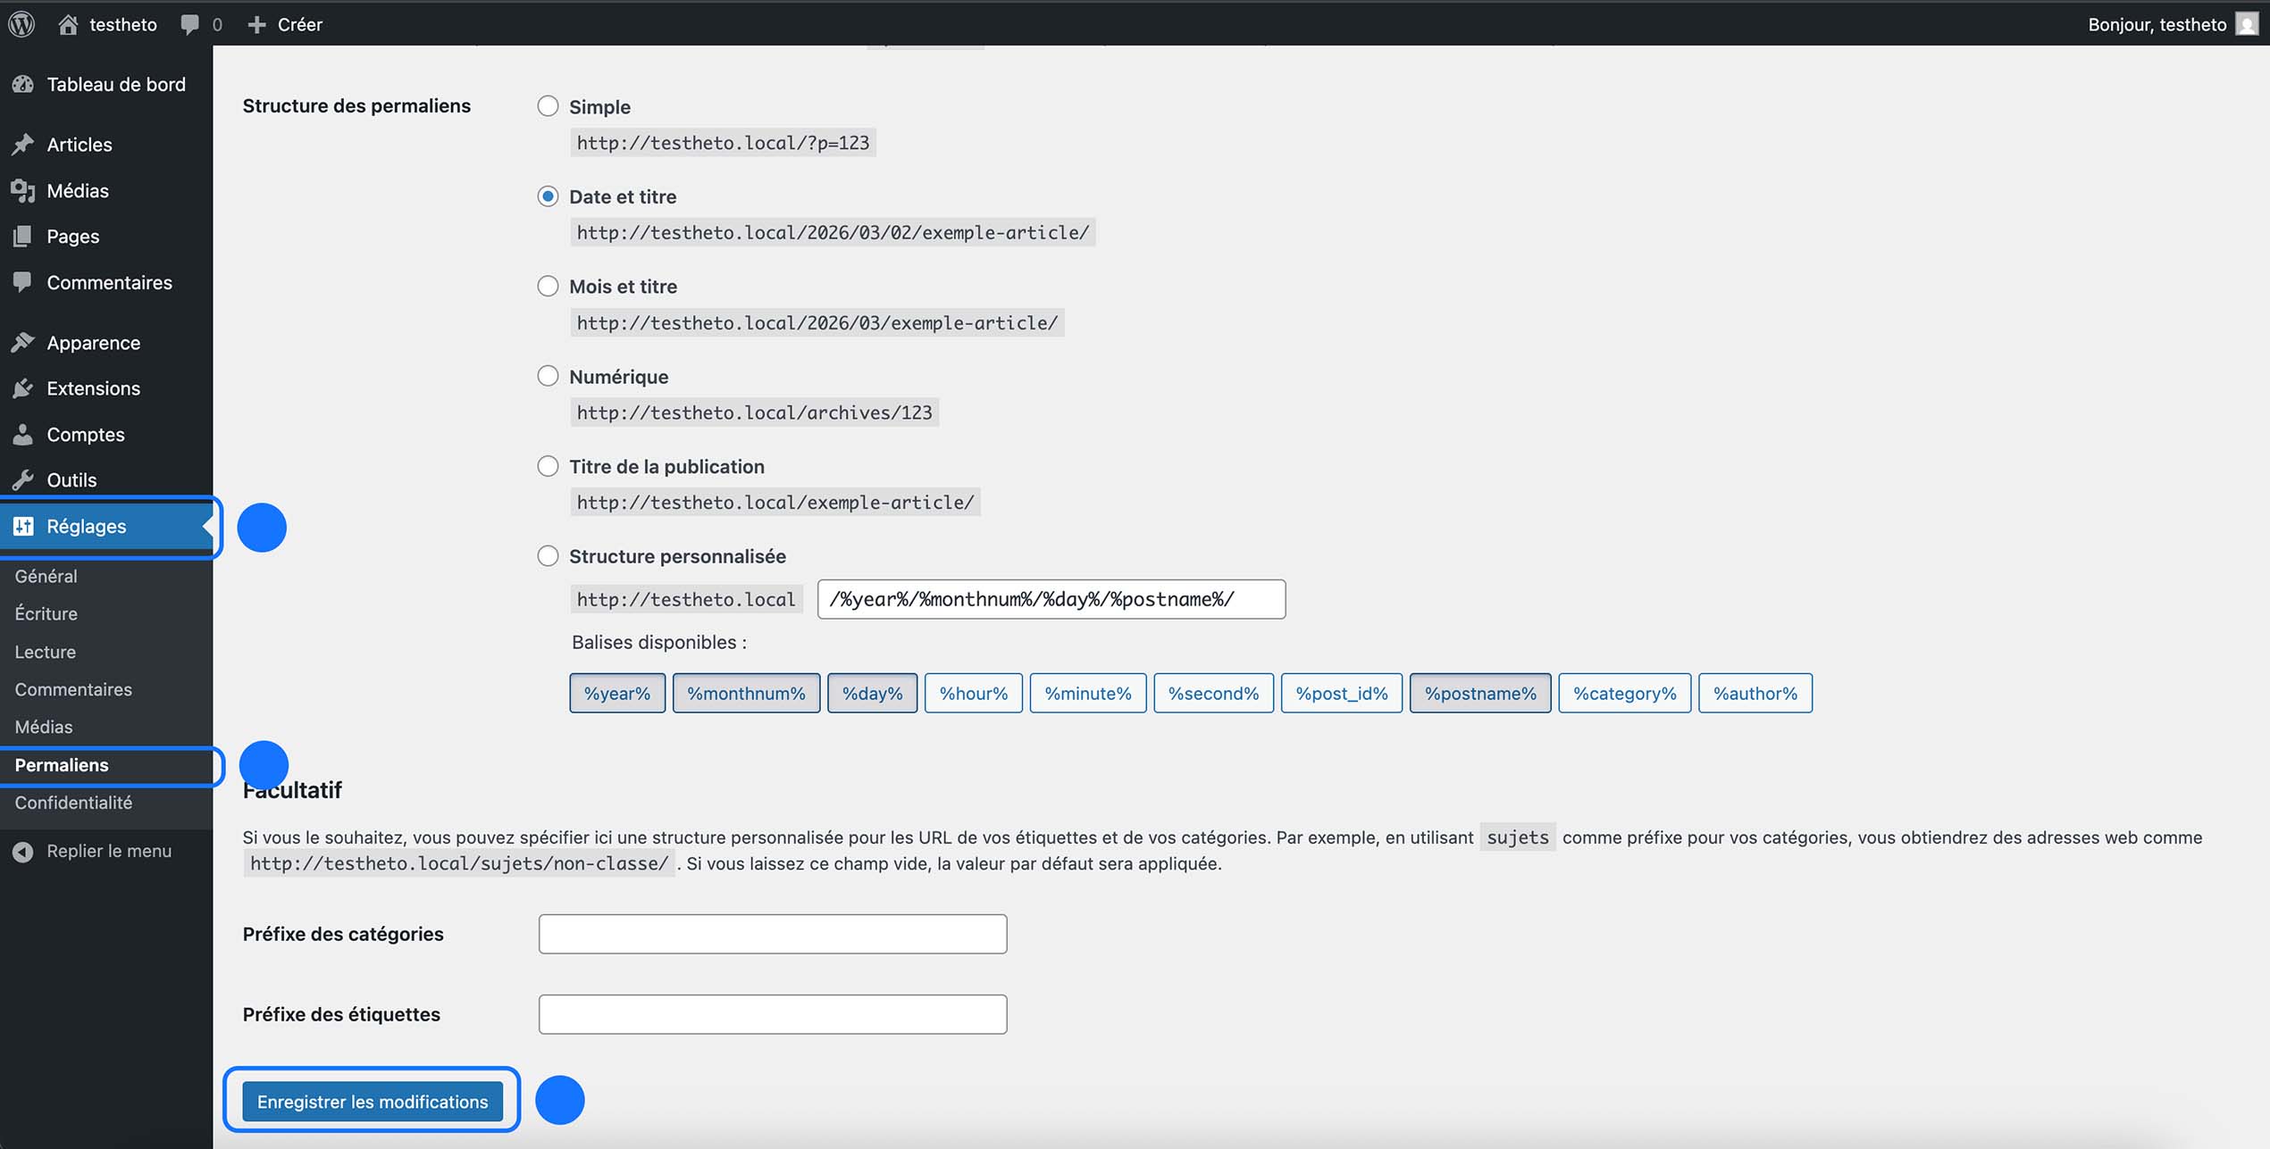The image size is (2270, 1149).
Task: Open comments via the speech bubble icon
Action: tap(190, 24)
